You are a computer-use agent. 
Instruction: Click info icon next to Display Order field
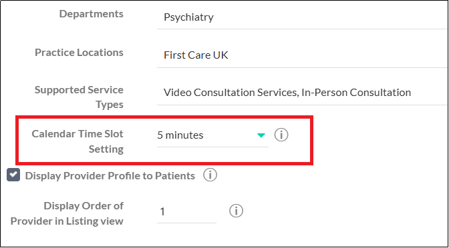pos(237,211)
